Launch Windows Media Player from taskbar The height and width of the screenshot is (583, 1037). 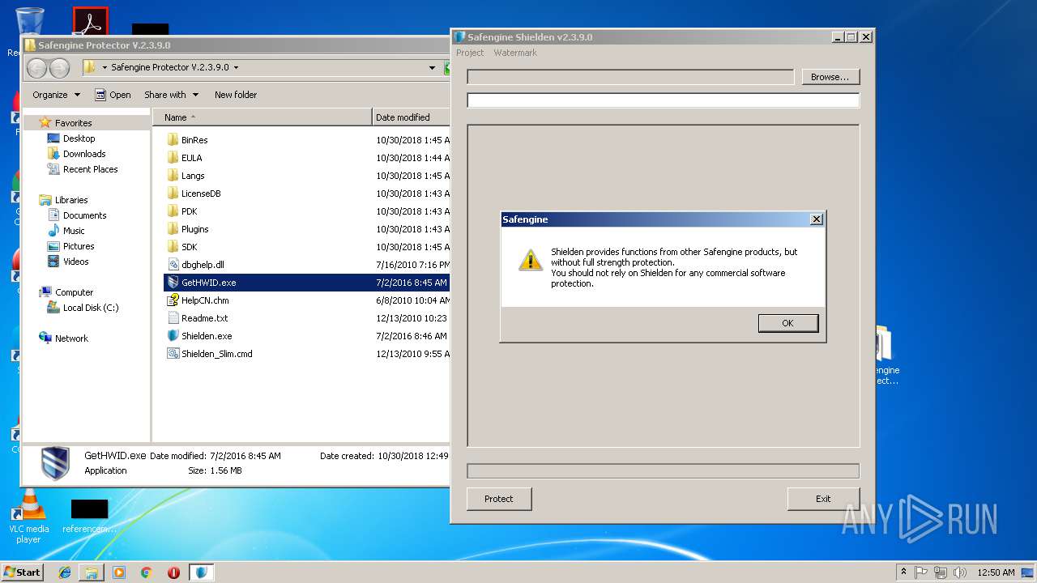pos(119,572)
